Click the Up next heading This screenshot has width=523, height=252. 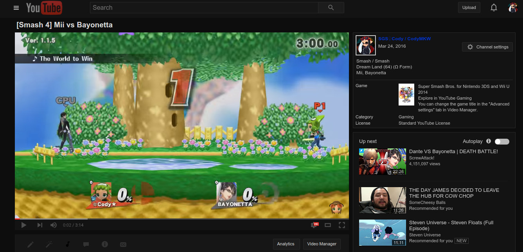click(x=368, y=141)
